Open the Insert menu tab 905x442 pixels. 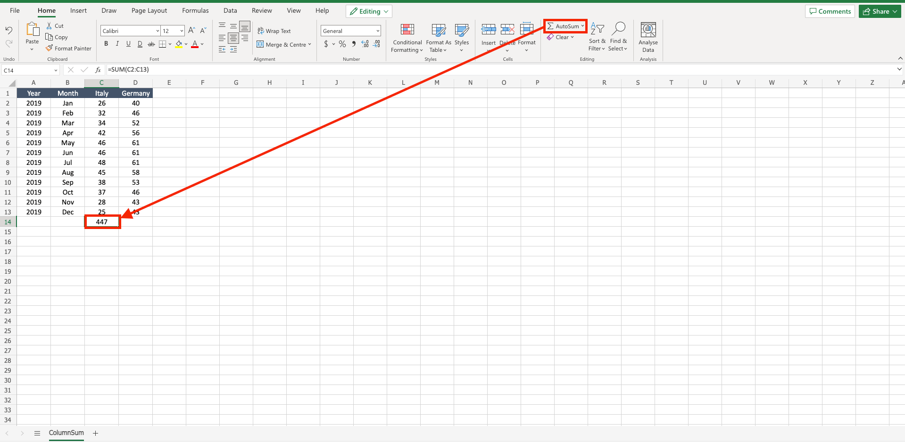(x=78, y=10)
